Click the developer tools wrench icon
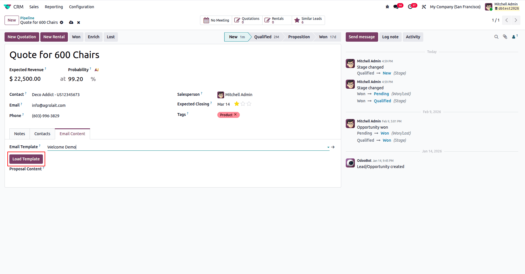This screenshot has height=274, width=525. coord(424,6)
